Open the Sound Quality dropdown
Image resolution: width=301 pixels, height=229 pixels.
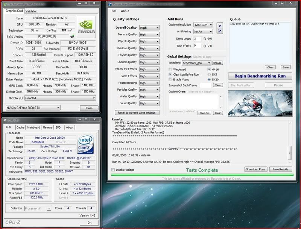(149, 103)
